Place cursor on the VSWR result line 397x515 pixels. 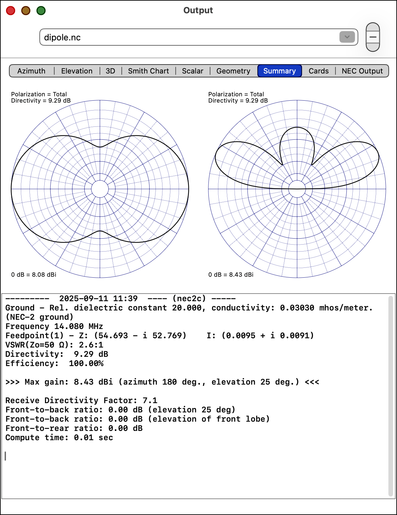click(x=54, y=345)
